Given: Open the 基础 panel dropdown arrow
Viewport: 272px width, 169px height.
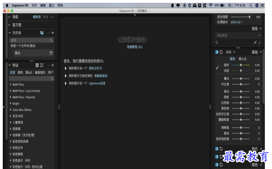Looking at the screenshot, I should click(260, 52).
